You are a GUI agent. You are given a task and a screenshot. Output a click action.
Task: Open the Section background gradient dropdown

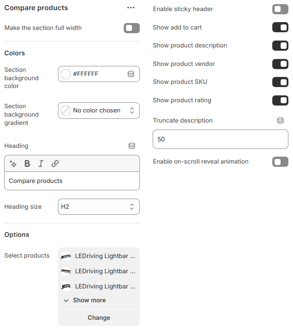[x=99, y=111]
